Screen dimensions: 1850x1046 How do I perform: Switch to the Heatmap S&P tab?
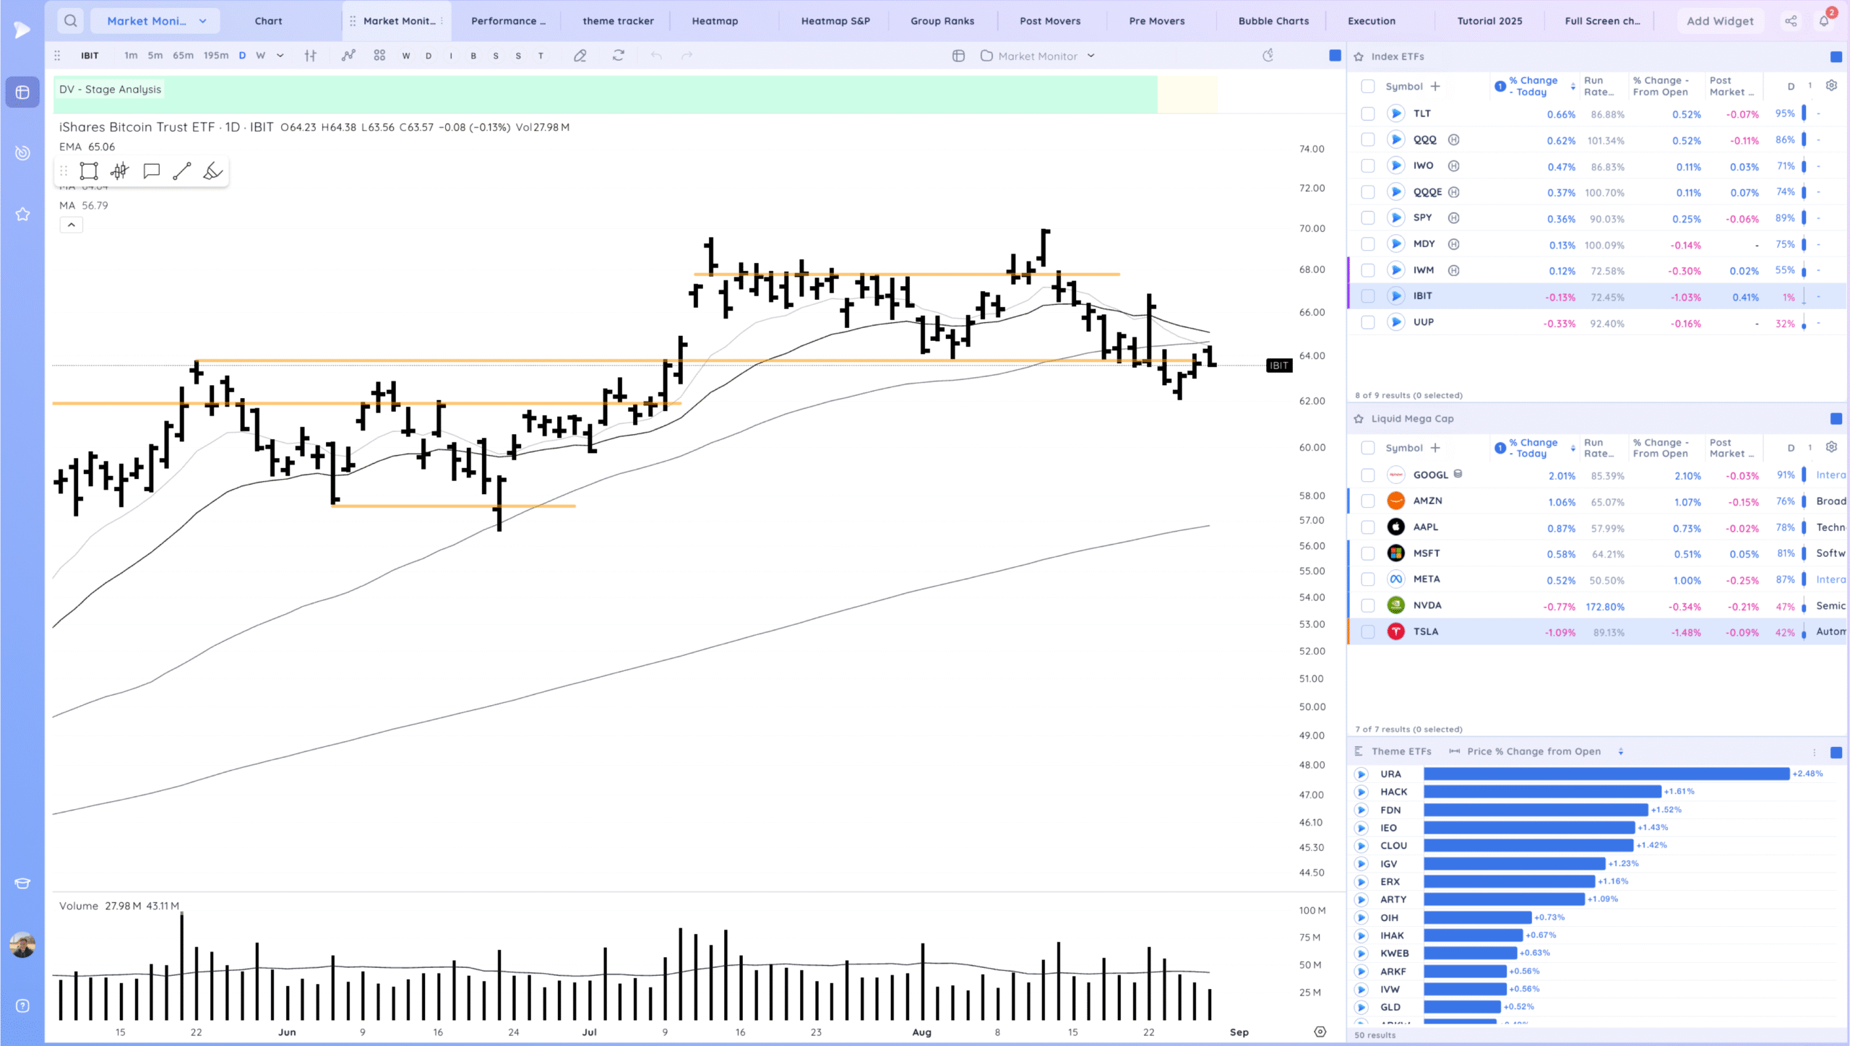pos(835,21)
